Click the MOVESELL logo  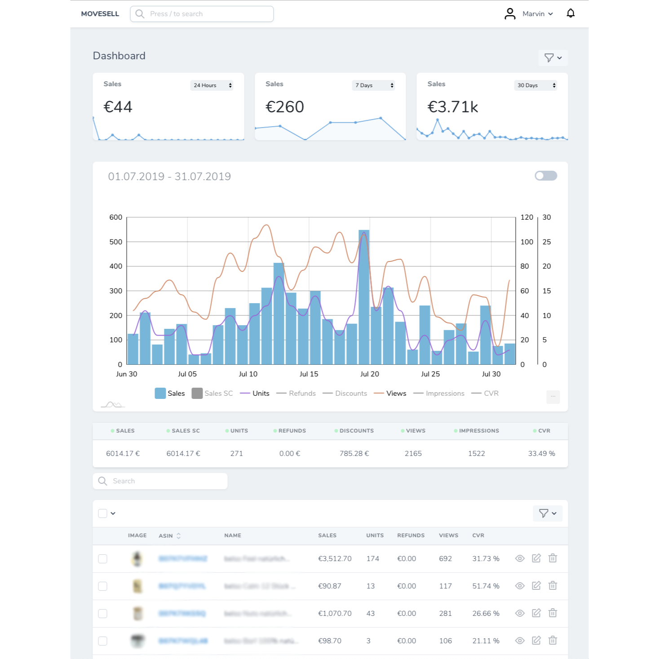[100, 13]
